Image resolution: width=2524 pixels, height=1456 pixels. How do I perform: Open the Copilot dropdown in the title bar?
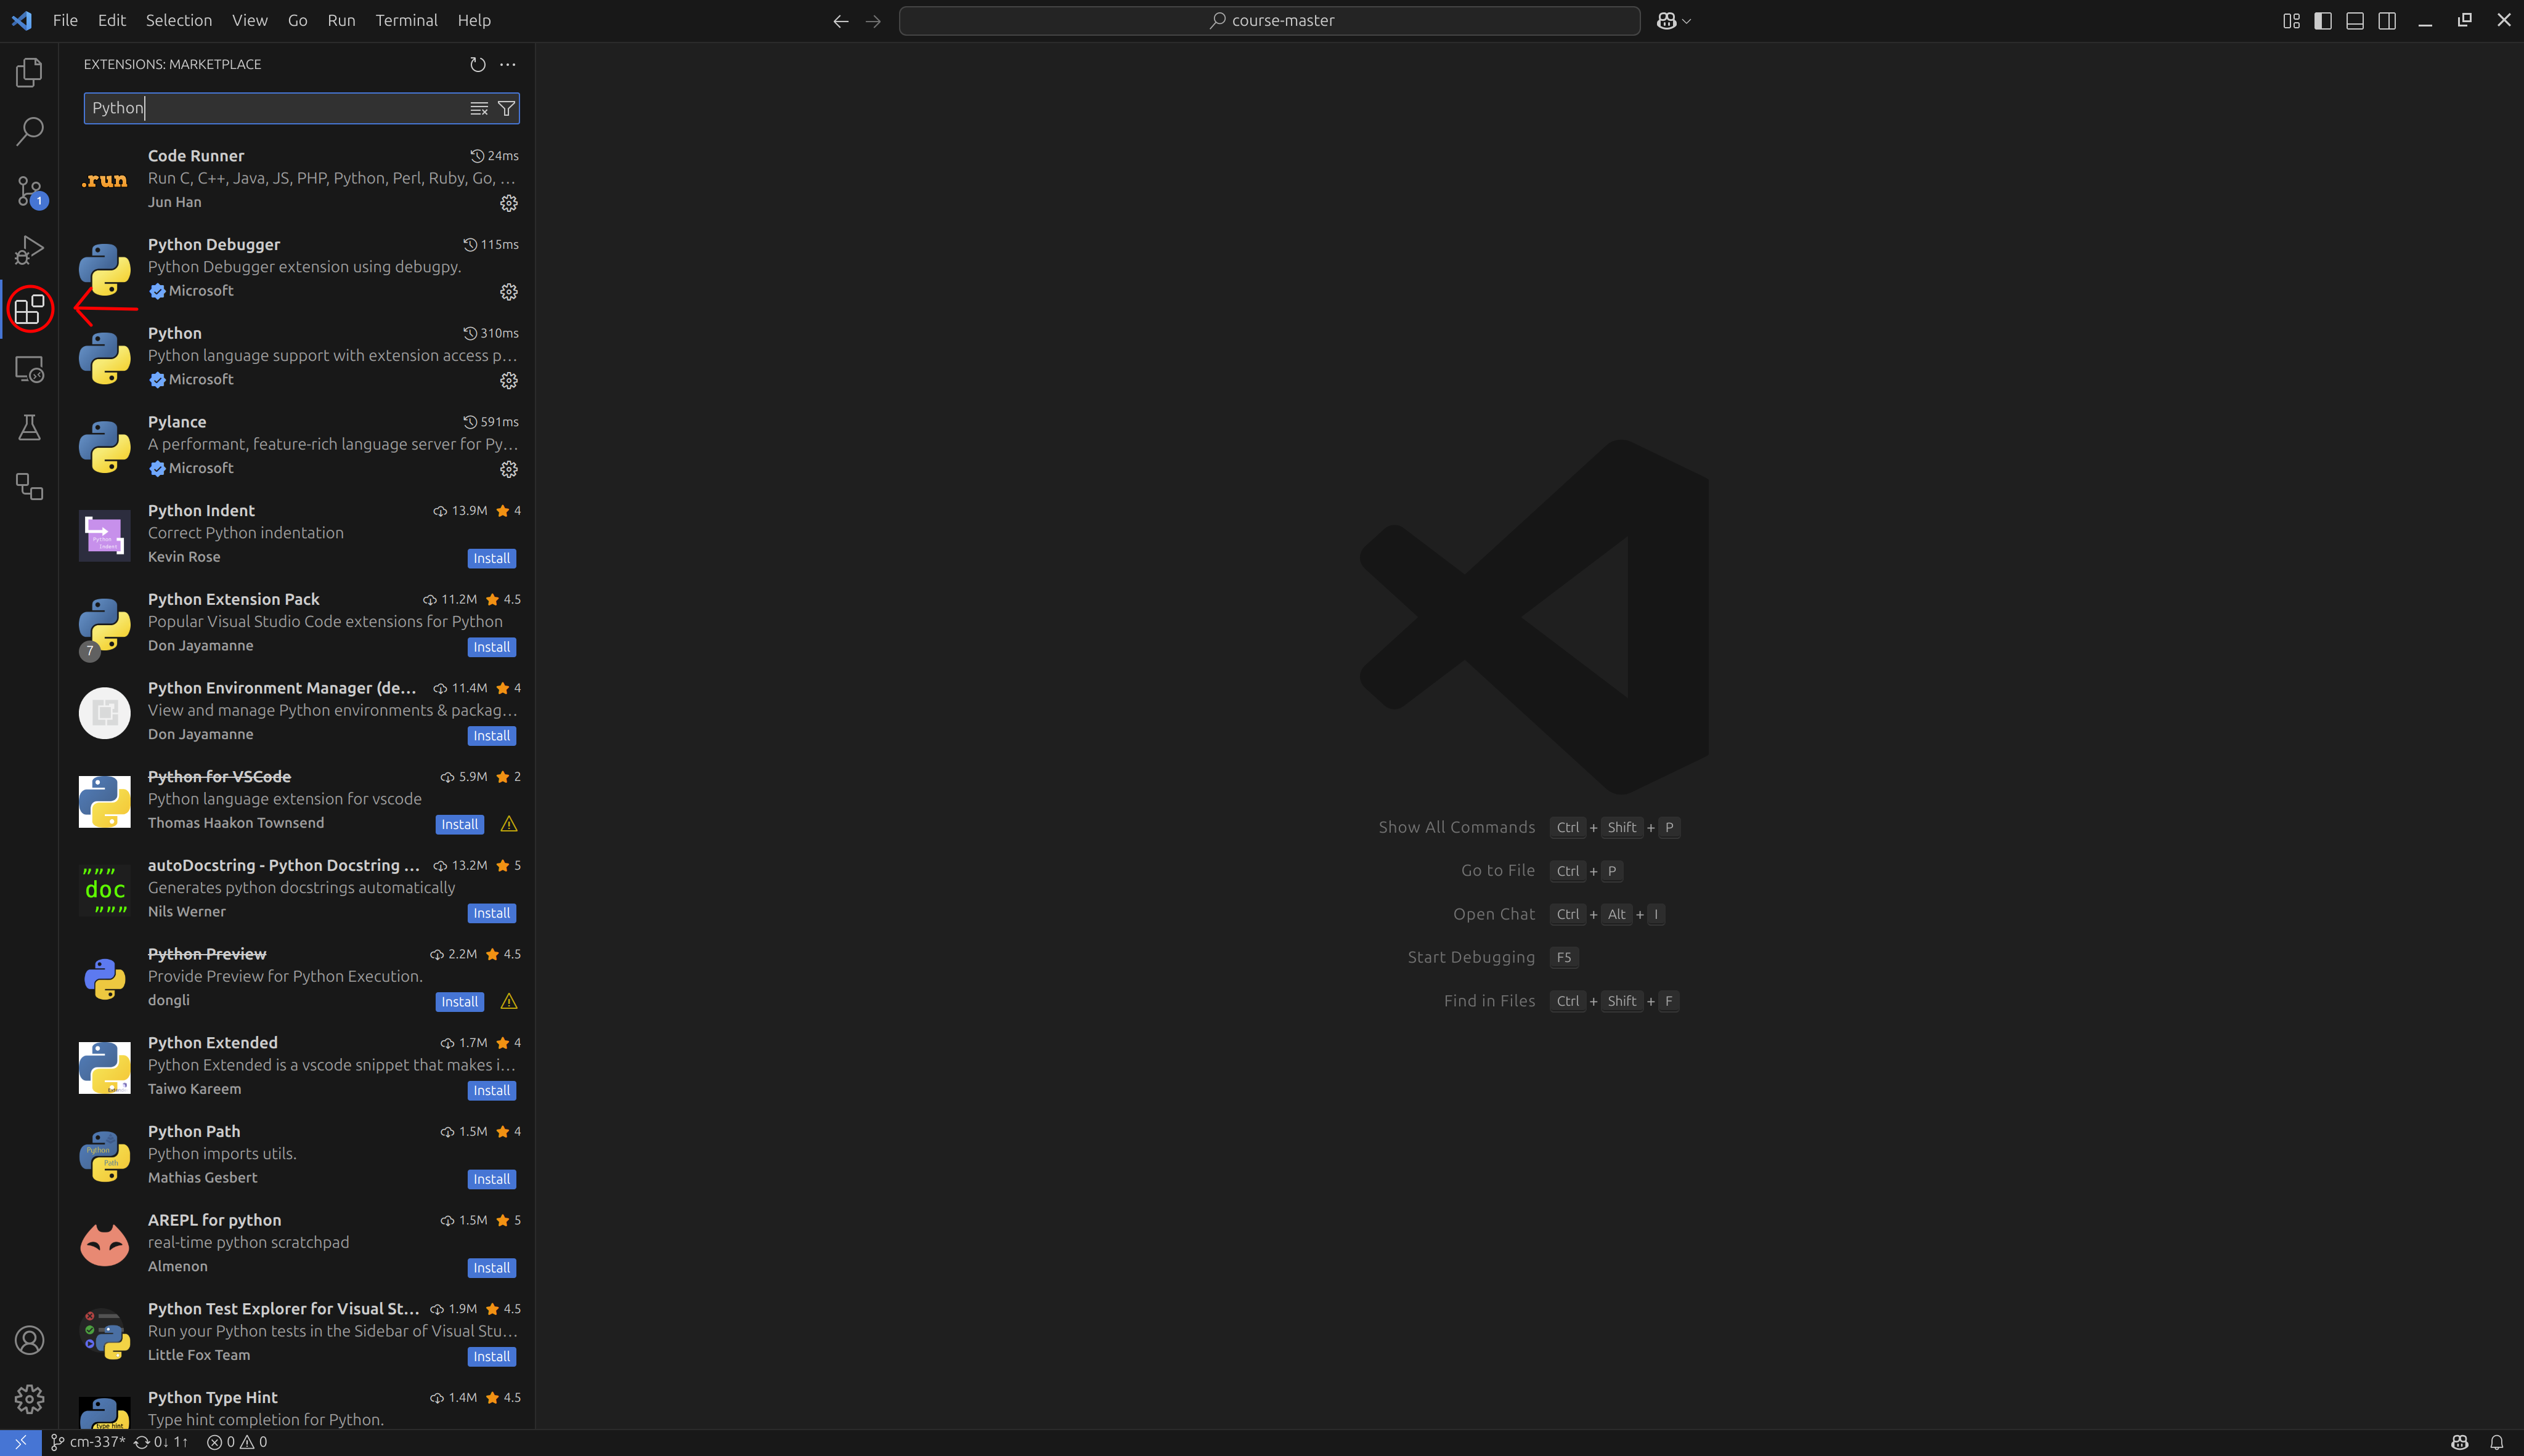1672,20
